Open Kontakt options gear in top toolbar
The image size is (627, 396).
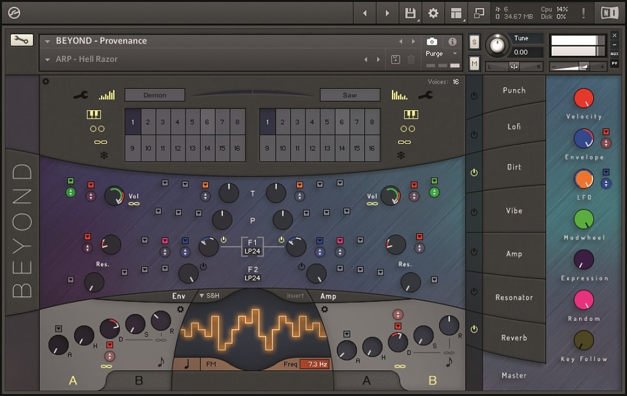click(433, 13)
